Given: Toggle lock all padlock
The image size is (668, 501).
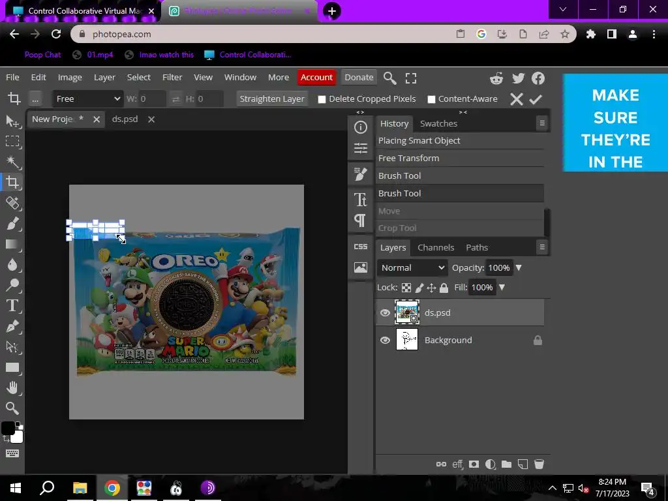Looking at the screenshot, I should (x=444, y=288).
